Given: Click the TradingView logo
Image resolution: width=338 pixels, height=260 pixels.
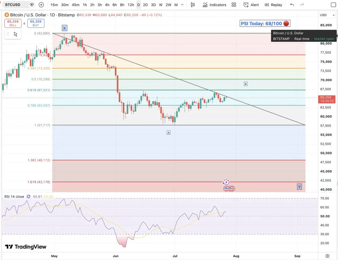Looking at the screenshot, I should (26, 247).
